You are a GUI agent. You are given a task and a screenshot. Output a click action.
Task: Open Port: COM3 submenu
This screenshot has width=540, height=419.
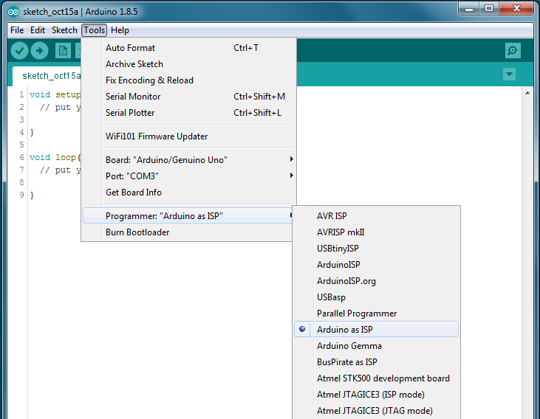[x=188, y=176]
